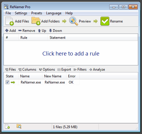Screen dimensions: 142x134
Task: Open the Export dropdown menu
Action: tap(64, 69)
